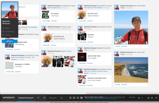Click the large profile photo in sidebar
The width and height of the screenshot is (159, 103).
coord(10,10)
